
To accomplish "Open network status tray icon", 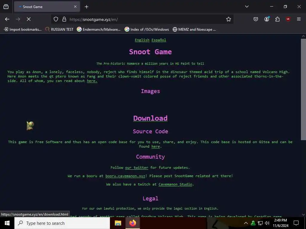I will point(260,223).
